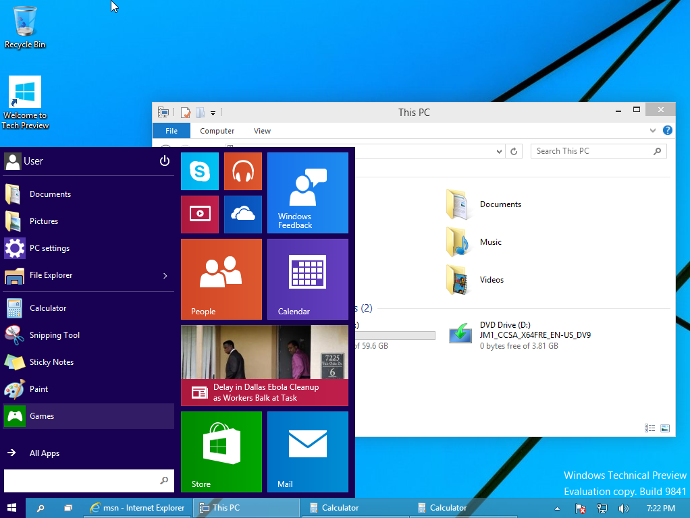Image resolution: width=690 pixels, height=518 pixels.
Task: Click the User account picture
Action: pos(13,161)
